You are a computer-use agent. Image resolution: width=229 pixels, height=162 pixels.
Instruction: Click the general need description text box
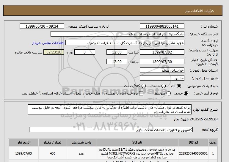[110, 109]
